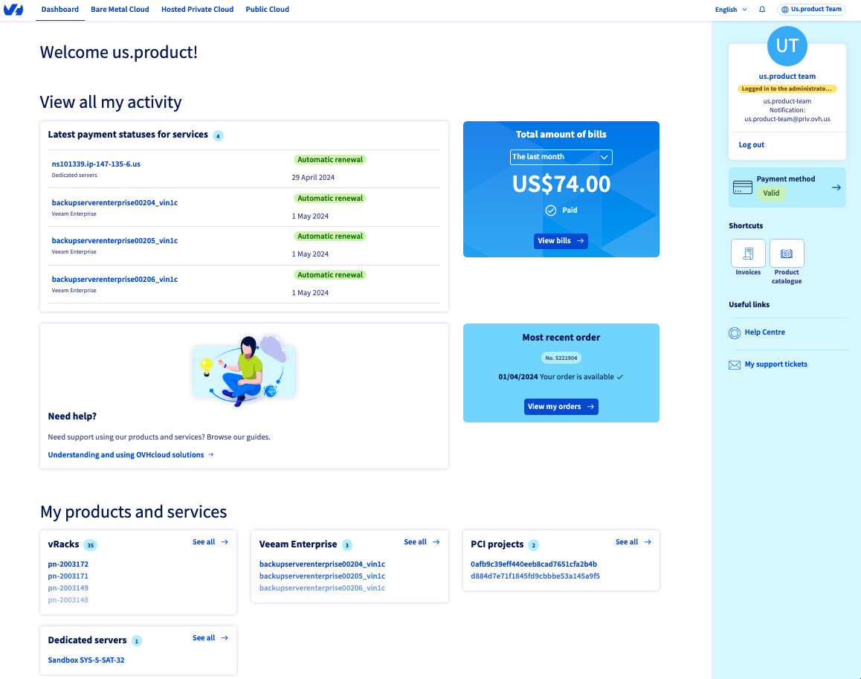This screenshot has height=679, width=861.
Task: Open the Public Cloud tab
Action: (267, 10)
